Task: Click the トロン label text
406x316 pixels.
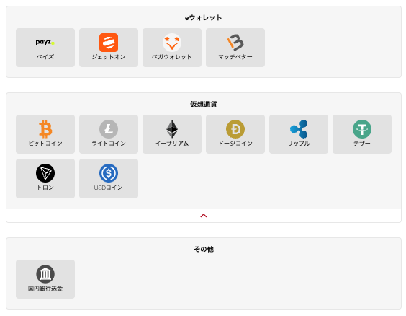Action: click(45, 188)
